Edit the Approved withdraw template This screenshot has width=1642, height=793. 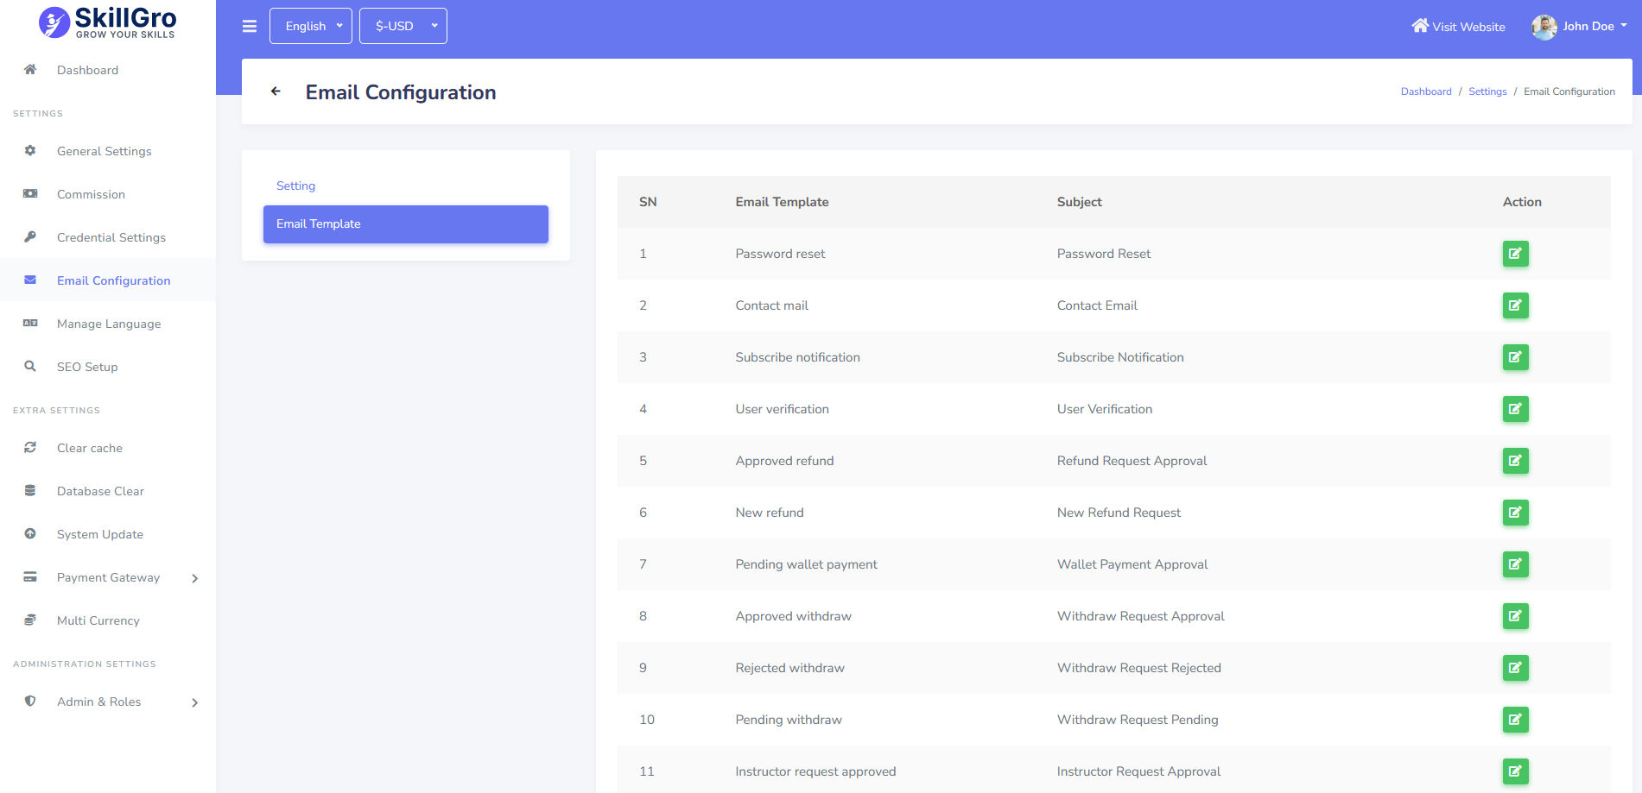click(1515, 616)
